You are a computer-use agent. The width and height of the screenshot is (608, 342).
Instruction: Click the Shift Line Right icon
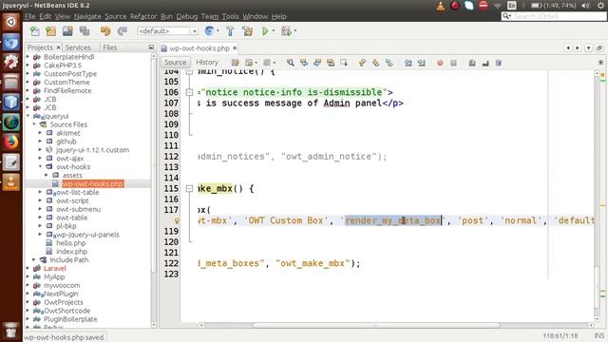pyautogui.click(x=422, y=63)
